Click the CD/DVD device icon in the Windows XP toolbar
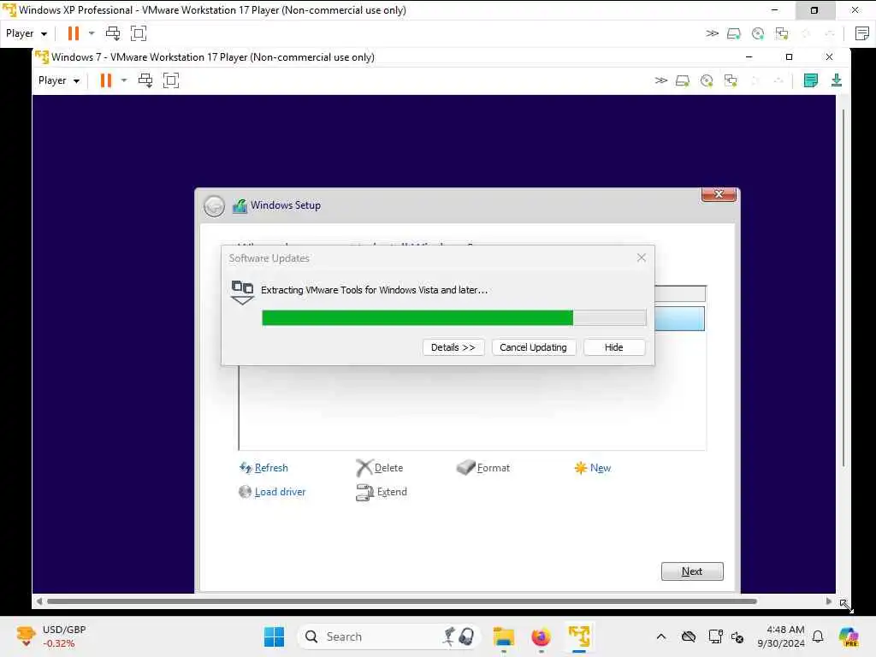Image resolution: width=876 pixels, height=657 pixels. click(x=758, y=33)
